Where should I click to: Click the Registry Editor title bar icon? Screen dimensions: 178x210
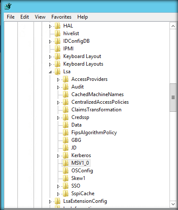coord(8,6)
